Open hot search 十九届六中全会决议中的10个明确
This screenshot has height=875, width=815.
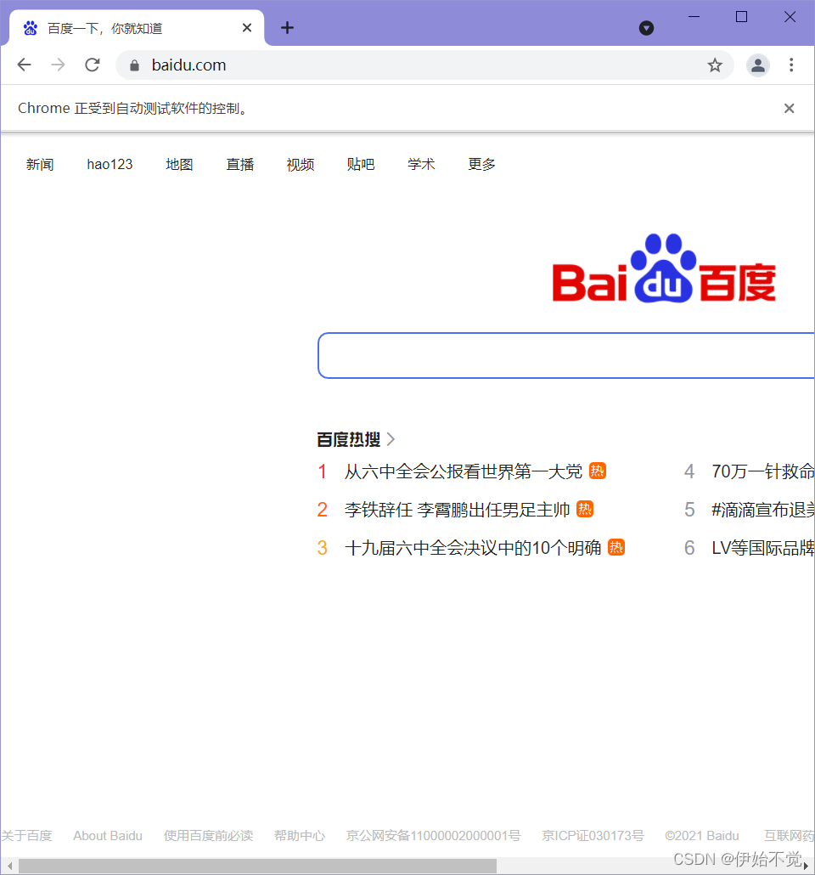(x=473, y=548)
